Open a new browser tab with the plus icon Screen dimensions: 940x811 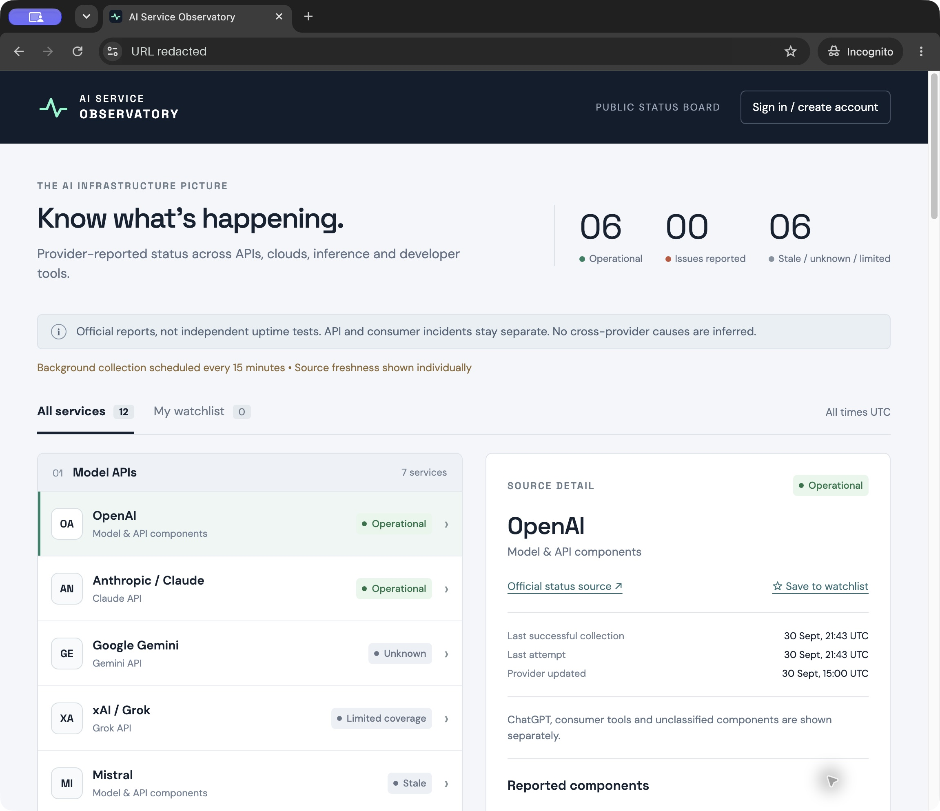coord(308,17)
